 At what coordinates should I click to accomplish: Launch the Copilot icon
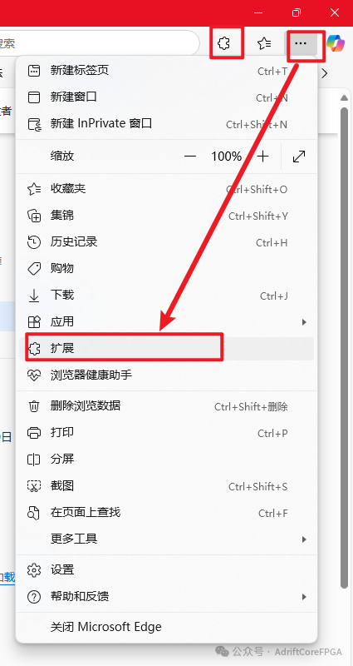click(x=336, y=43)
